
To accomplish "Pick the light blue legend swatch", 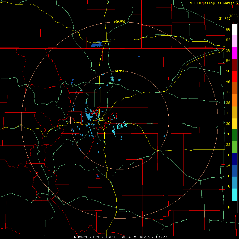I will click(x=234, y=183).
